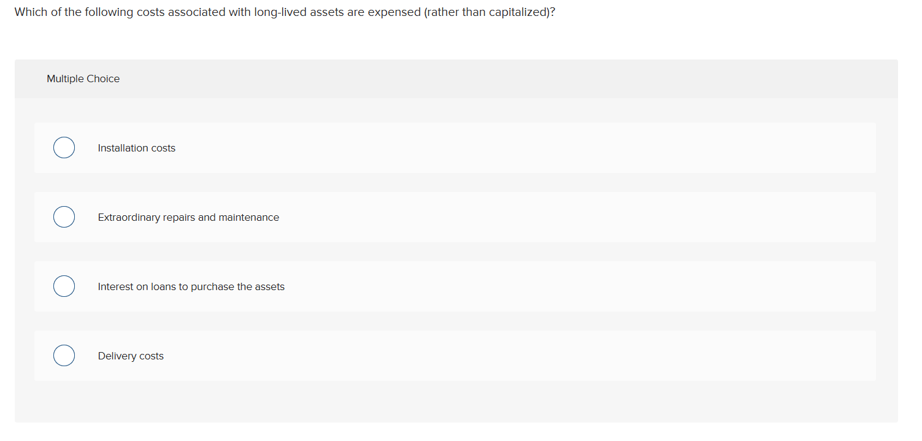This screenshot has width=922, height=441.
Task: Mark the Delivery costs radio button
Action: [64, 356]
